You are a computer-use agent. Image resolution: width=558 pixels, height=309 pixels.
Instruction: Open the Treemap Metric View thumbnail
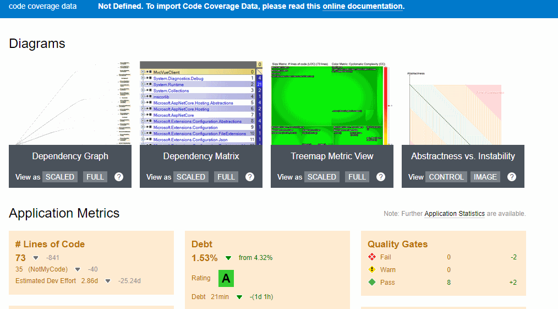(332, 103)
